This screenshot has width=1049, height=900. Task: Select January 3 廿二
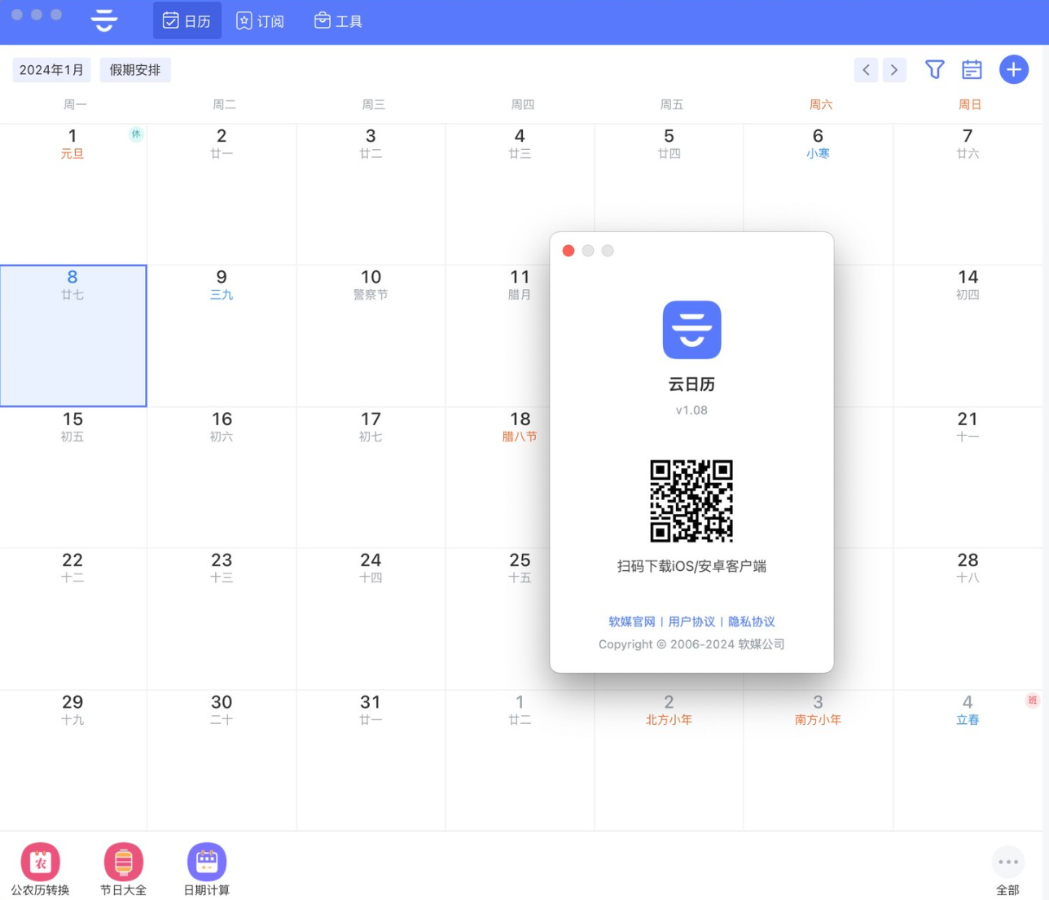pyautogui.click(x=371, y=194)
